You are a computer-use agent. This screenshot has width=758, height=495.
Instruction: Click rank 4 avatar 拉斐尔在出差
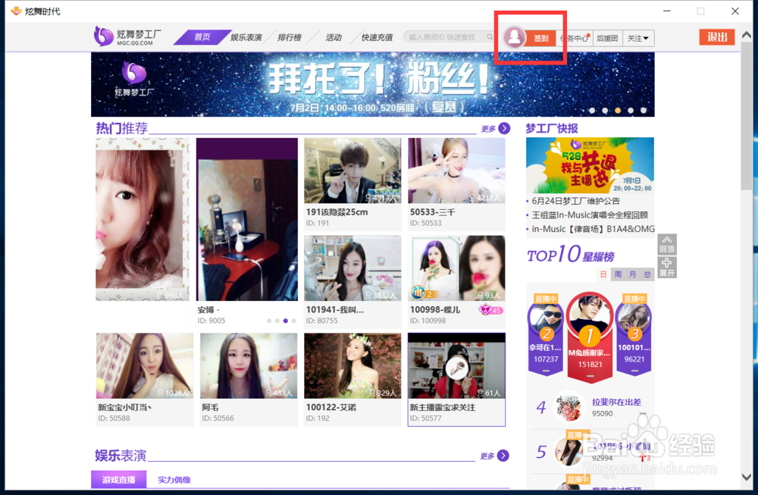(x=568, y=406)
